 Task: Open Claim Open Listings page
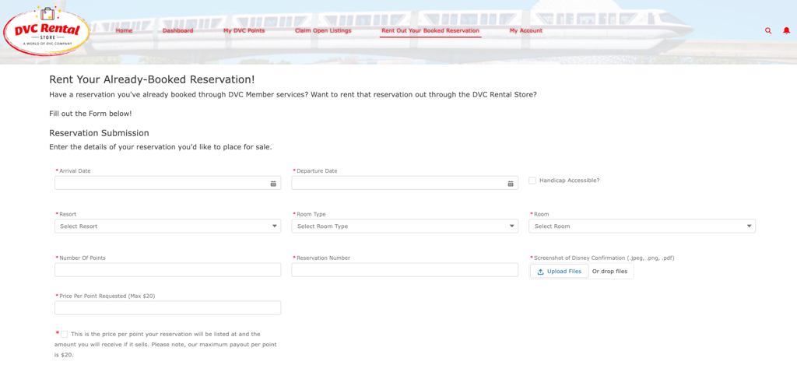click(323, 31)
